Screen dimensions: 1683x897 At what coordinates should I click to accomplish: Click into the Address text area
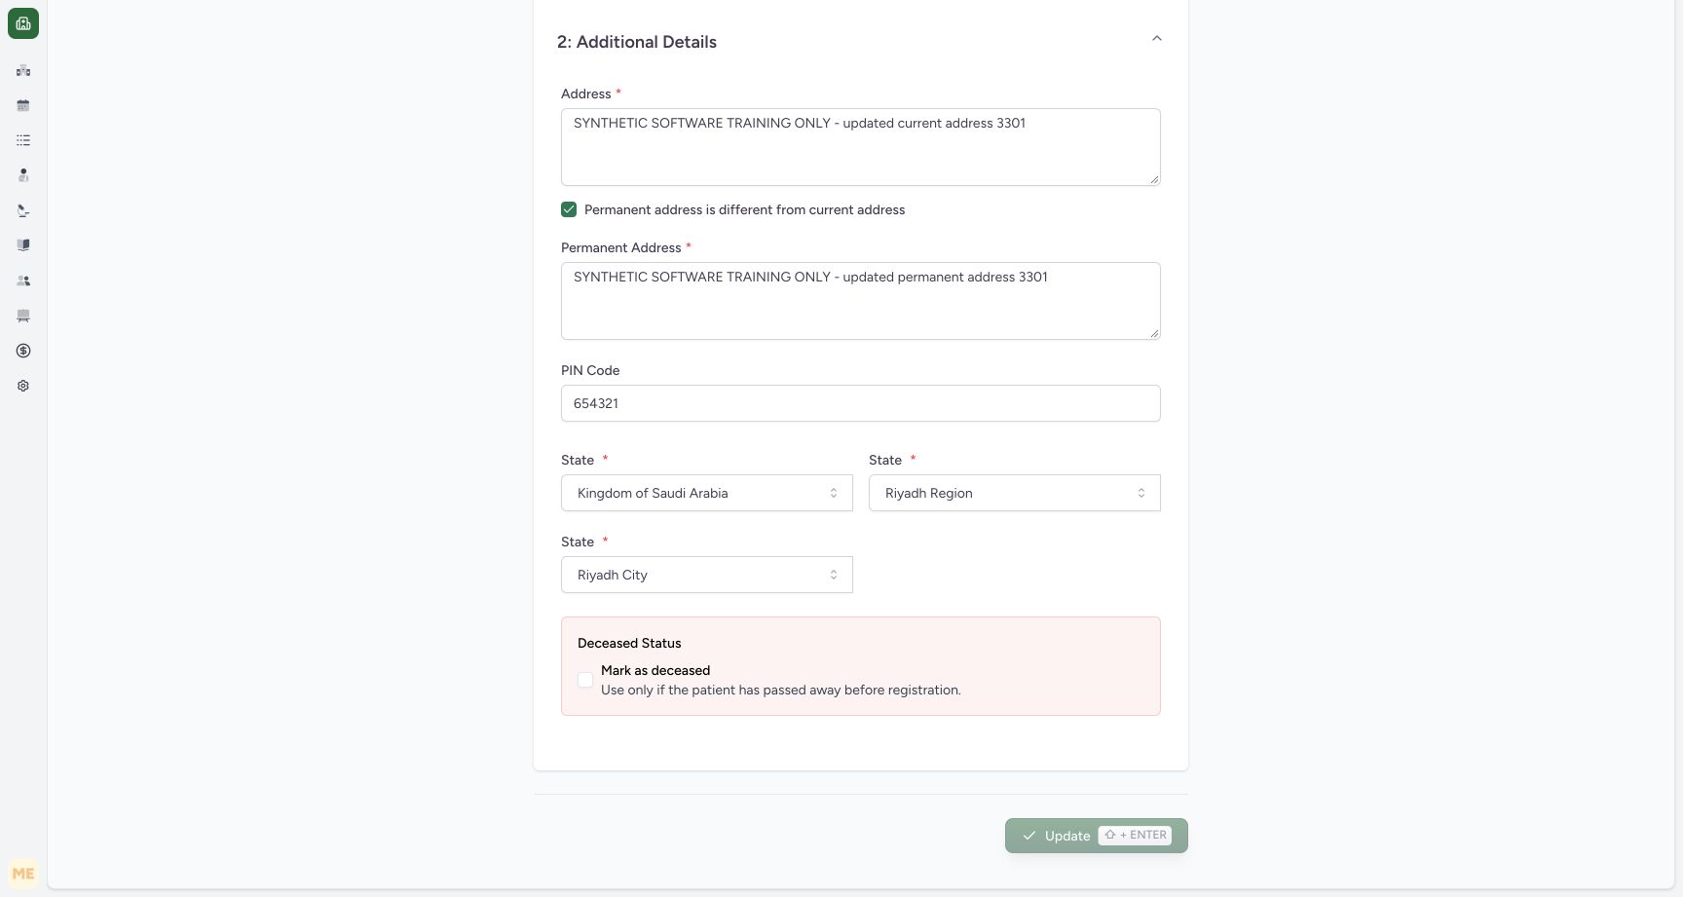861,147
